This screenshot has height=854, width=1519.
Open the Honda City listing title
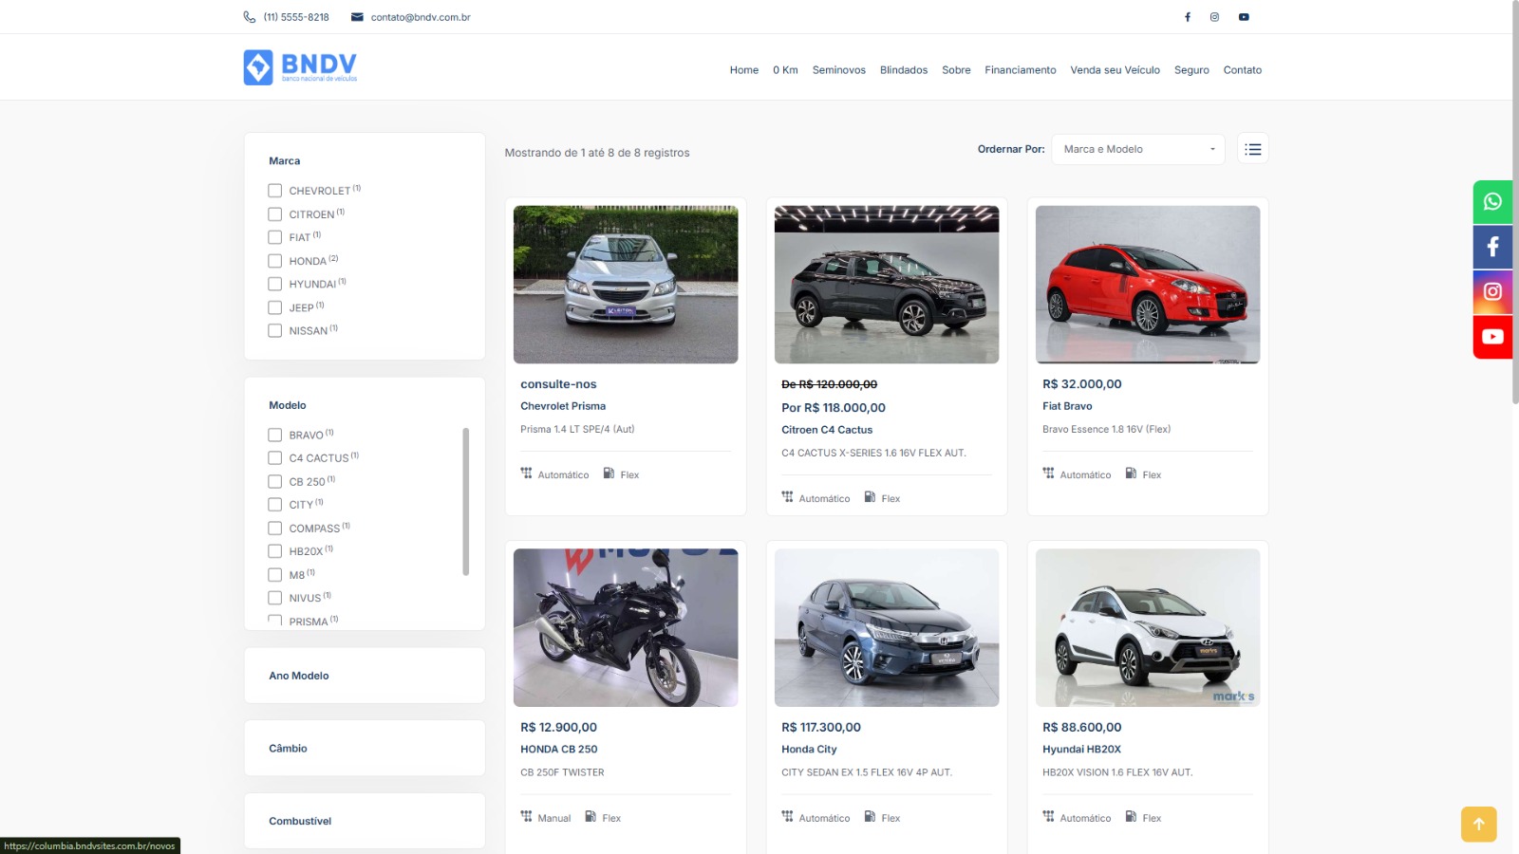coord(809,750)
